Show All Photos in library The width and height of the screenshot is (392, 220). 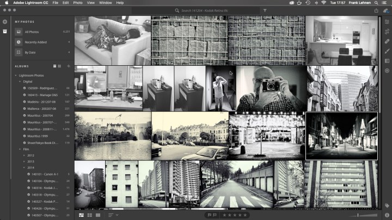[x=33, y=32]
